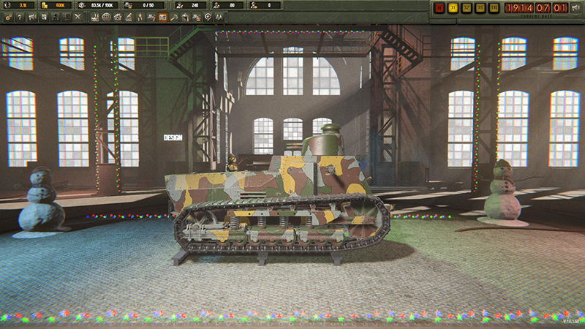Click the question mark help icon
Image resolution: width=585 pixels, height=329 pixels.
[x=20, y=17]
